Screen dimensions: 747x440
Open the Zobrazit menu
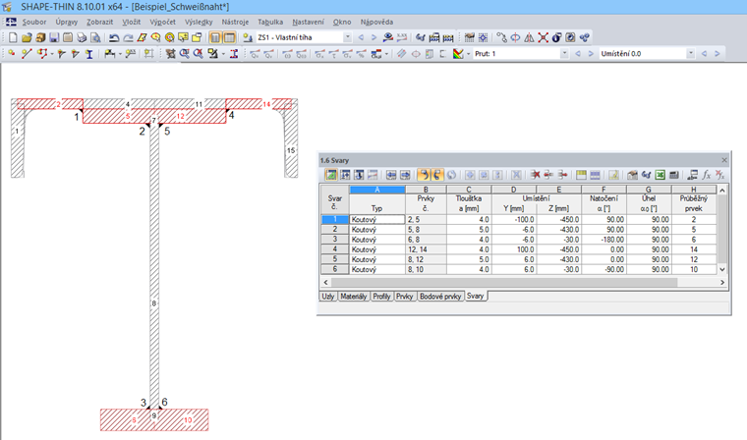[x=99, y=22]
